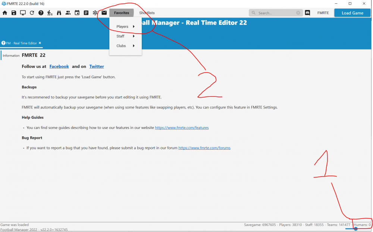The image size is (373, 232).
Task: Click the Players submenu arrow
Action: 134,26
